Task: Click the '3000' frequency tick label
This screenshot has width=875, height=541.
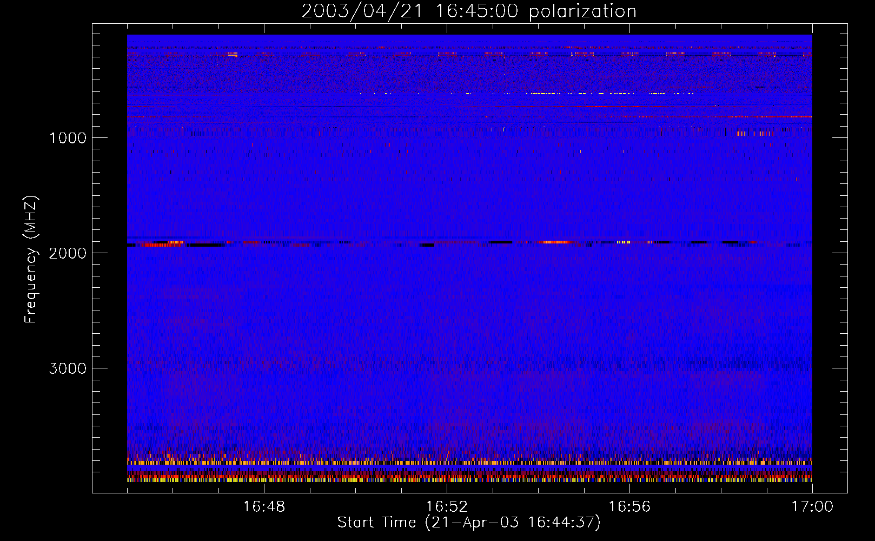Action: click(x=68, y=368)
